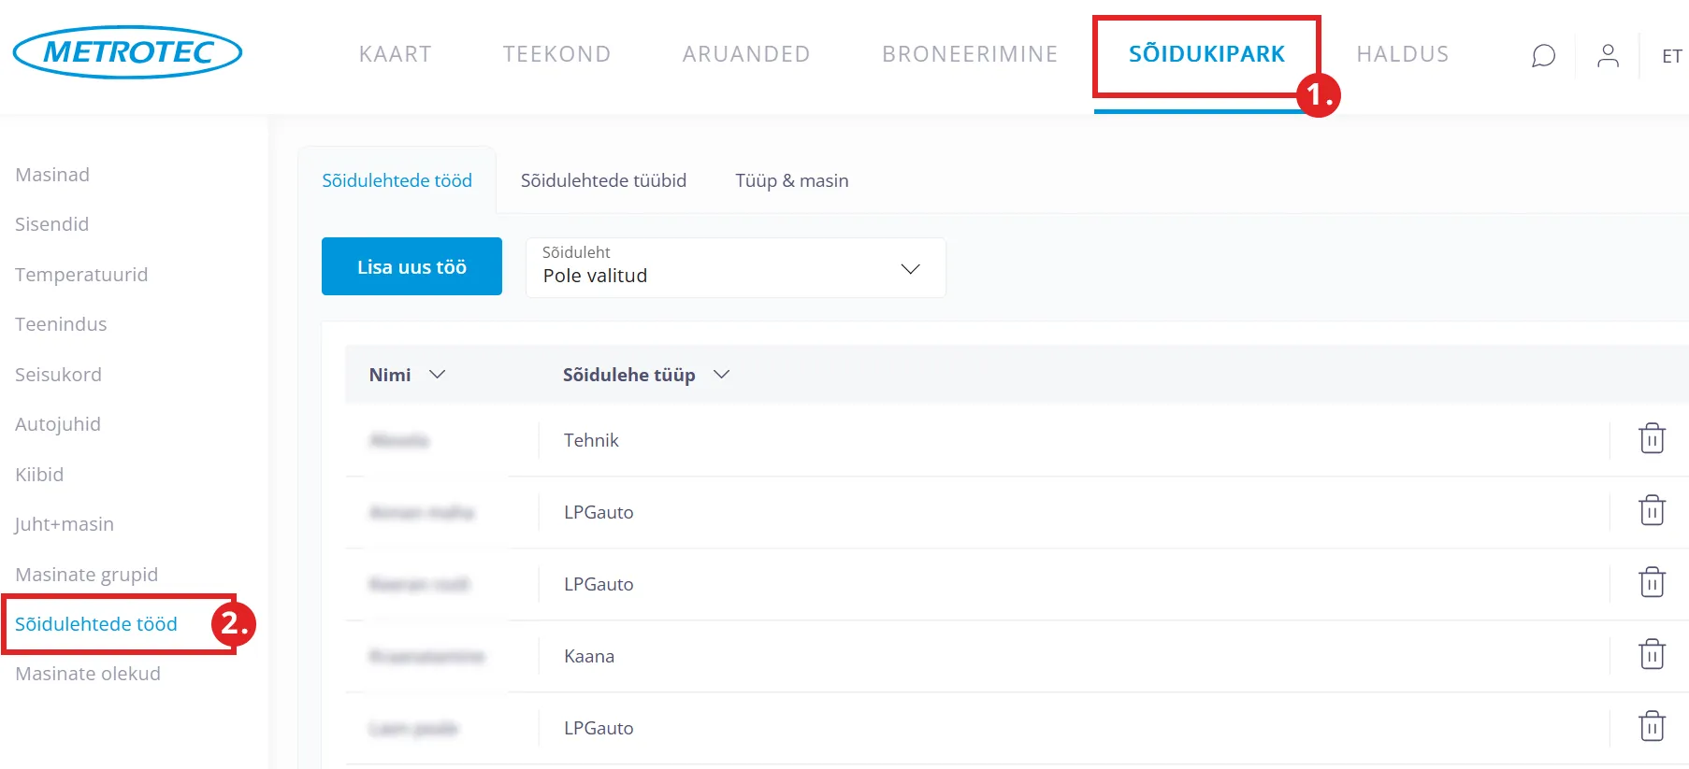Open the chat messages icon
This screenshot has width=1689, height=769.
pyautogui.click(x=1543, y=56)
